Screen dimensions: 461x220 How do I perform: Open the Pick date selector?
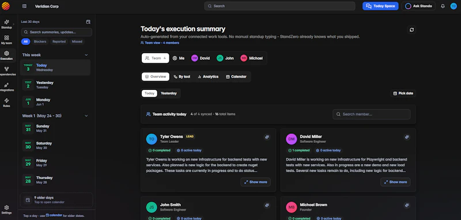pos(403,93)
